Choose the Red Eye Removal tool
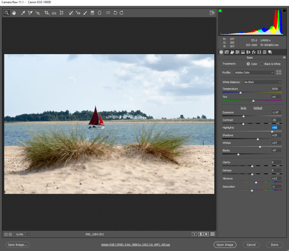The width and height of the screenshot is (289, 251). (78, 13)
